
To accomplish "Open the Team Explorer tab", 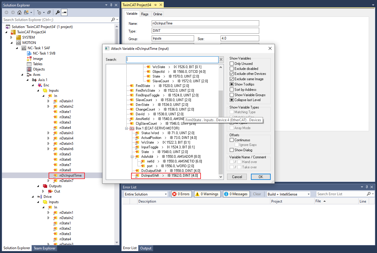I will [44, 248].
